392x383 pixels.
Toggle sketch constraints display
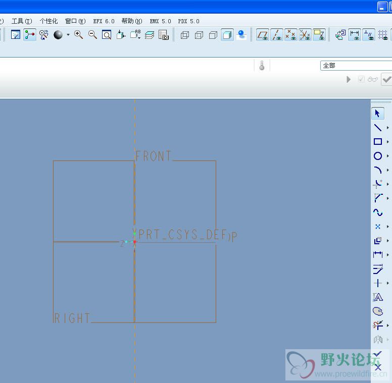click(369, 35)
